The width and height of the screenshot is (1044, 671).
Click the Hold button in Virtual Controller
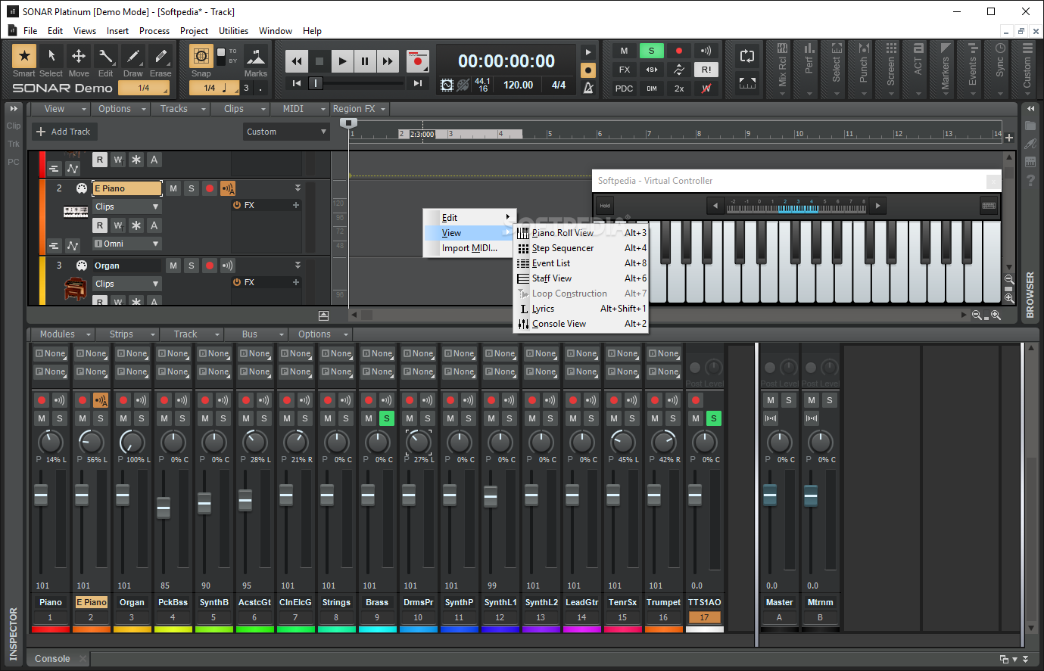[605, 206]
